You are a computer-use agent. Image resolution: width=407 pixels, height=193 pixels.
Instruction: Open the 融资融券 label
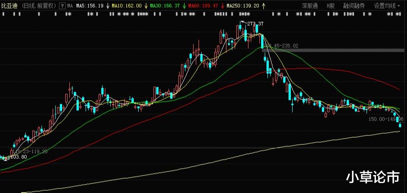[x=354, y=6]
